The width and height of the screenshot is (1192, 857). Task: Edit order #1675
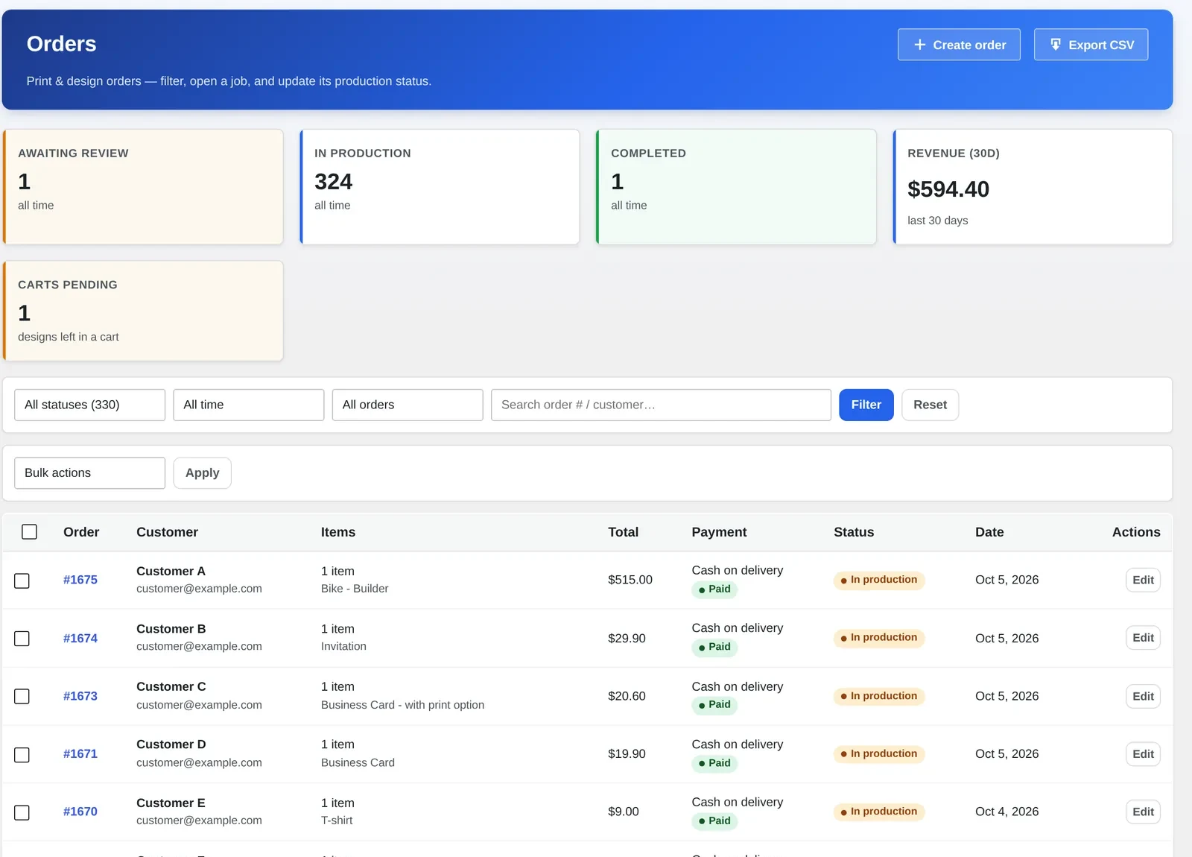click(1143, 580)
